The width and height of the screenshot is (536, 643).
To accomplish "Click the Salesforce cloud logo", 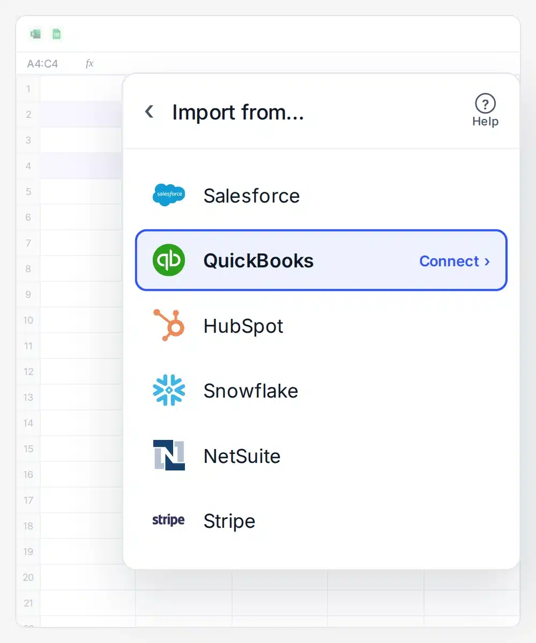I will [x=169, y=195].
